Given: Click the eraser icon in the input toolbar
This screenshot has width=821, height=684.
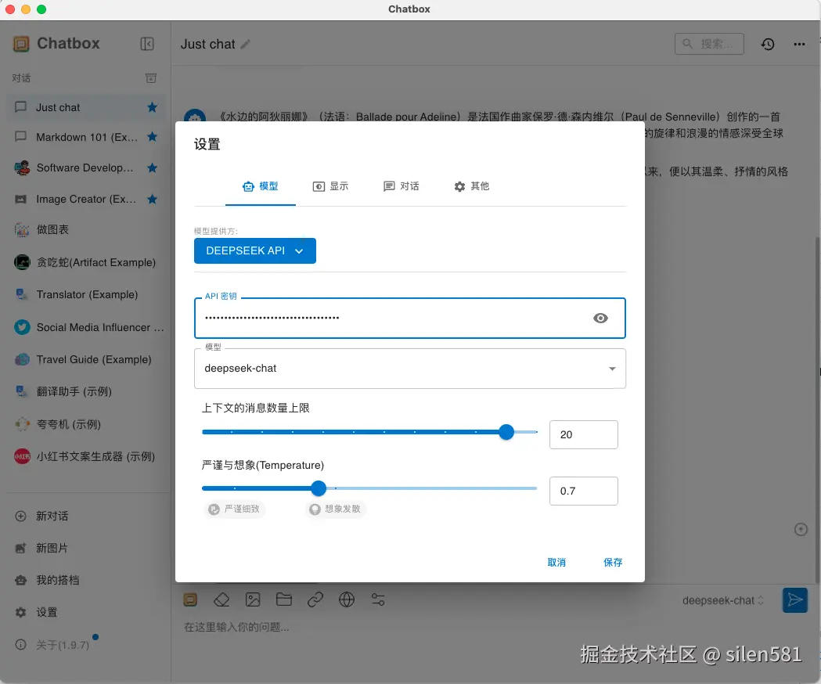Looking at the screenshot, I should [221, 599].
